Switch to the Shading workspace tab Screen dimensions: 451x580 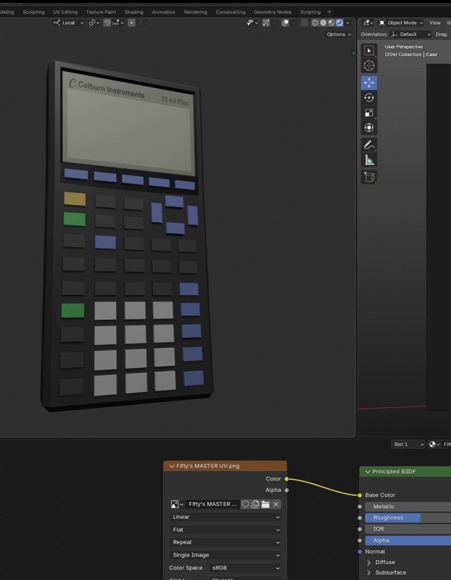134,12
